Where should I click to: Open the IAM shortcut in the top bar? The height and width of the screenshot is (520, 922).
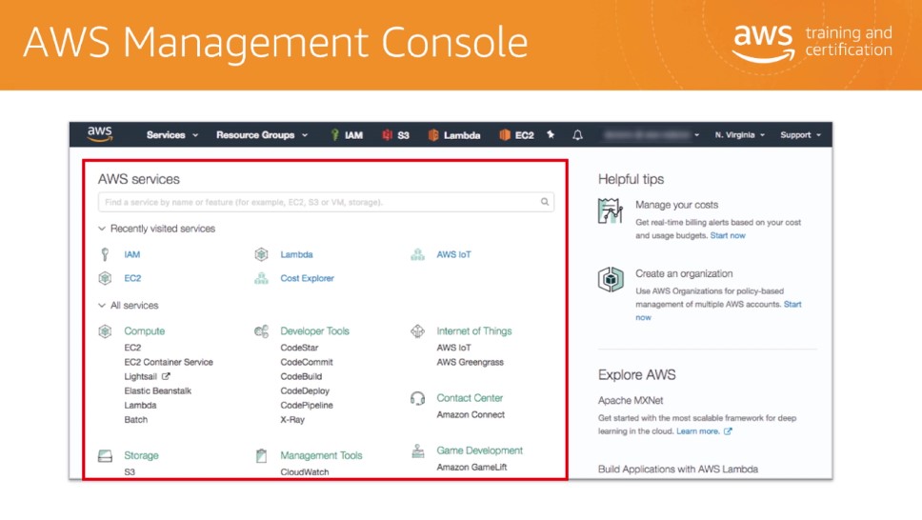pos(347,134)
